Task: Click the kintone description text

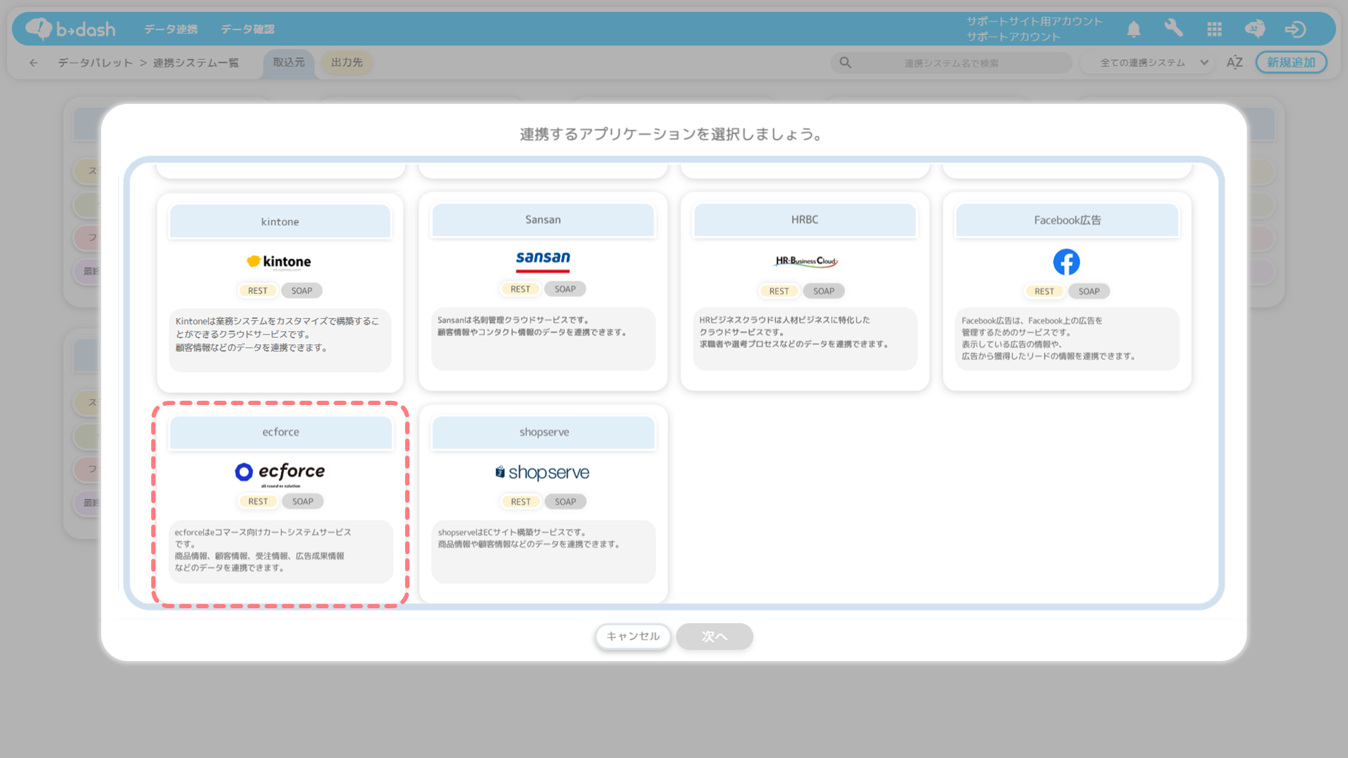Action: click(277, 334)
